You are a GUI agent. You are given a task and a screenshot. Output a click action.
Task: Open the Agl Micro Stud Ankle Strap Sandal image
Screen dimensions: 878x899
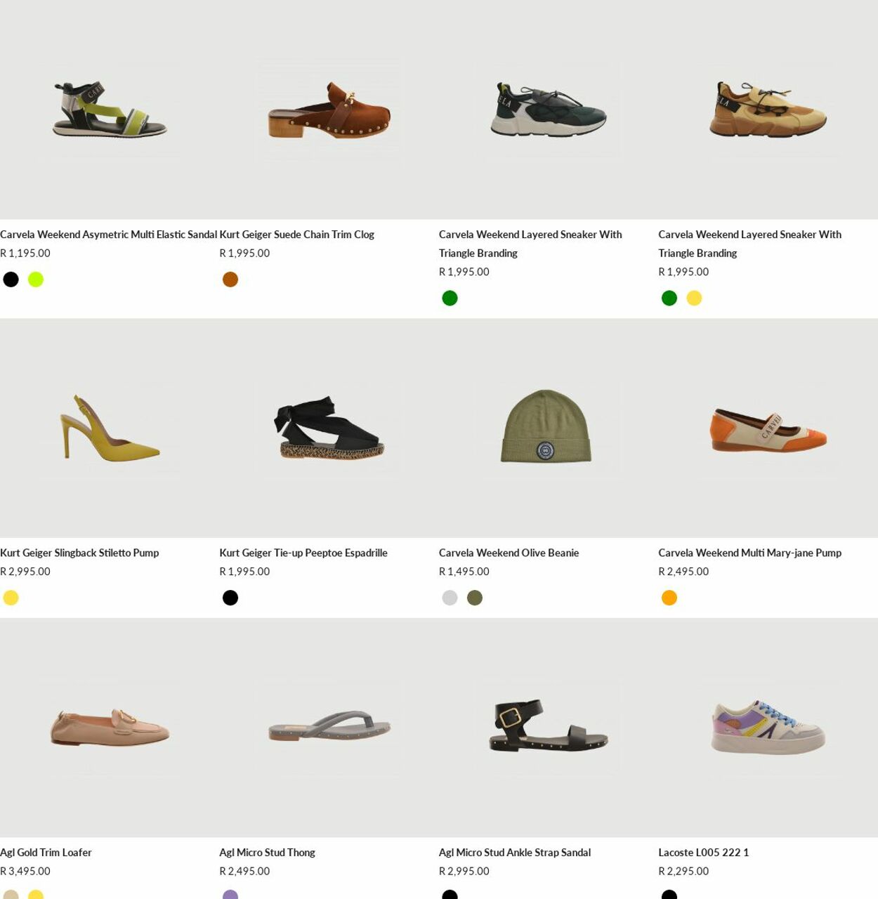549,728
